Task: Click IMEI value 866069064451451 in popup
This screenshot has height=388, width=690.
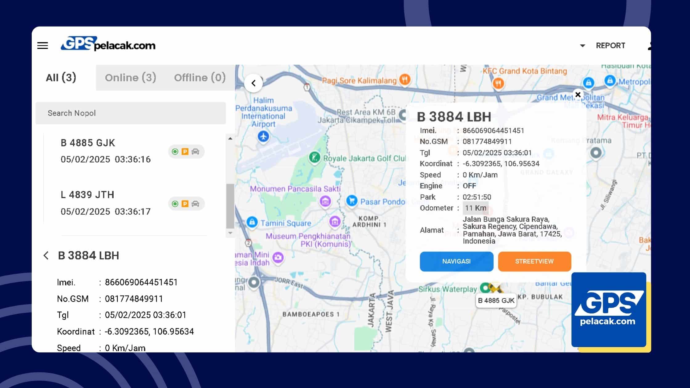Action: pos(493,131)
